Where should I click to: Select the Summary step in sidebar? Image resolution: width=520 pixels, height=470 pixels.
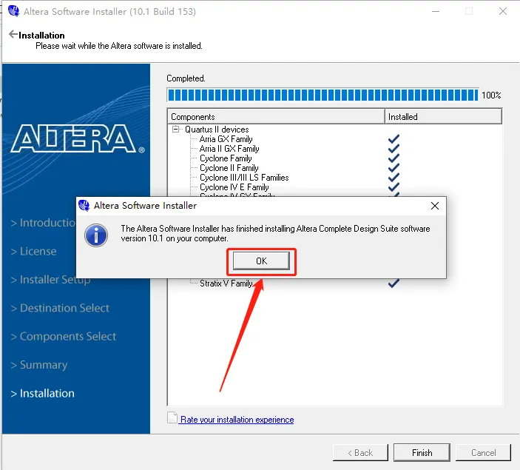39,365
